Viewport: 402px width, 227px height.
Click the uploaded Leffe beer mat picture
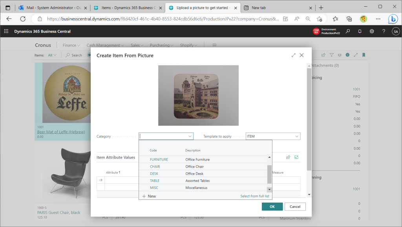[x=198, y=95]
